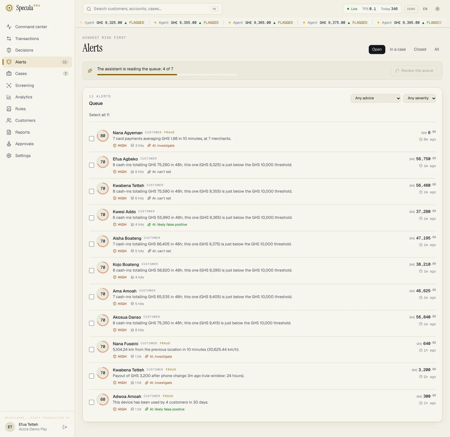
Task: Check the Nana Agyeman alert checkbox
Action: [x=91, y=139]
